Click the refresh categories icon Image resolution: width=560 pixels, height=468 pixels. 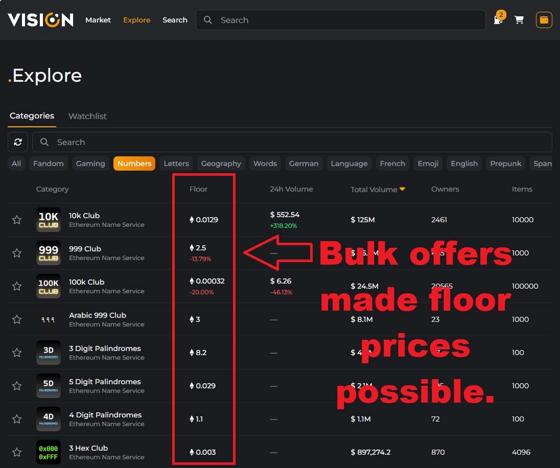[18, 142]
